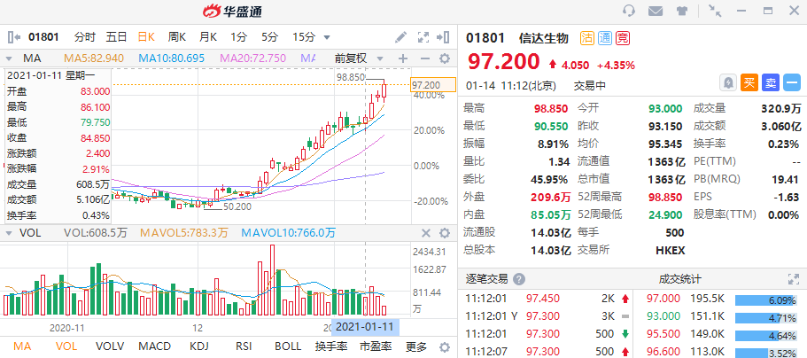Switch to the 1分 one-minute chart
The width and height of the screenshot is (807, 358).
coord(239,37)
